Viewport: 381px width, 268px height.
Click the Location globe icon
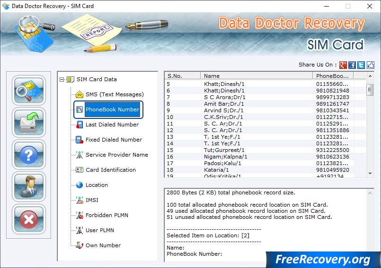tap(80, 185)
